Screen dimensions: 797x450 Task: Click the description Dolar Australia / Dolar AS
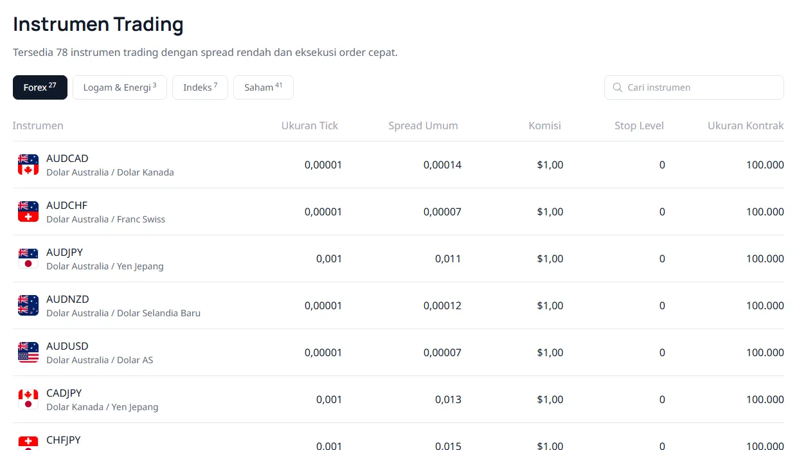point(100,360)
